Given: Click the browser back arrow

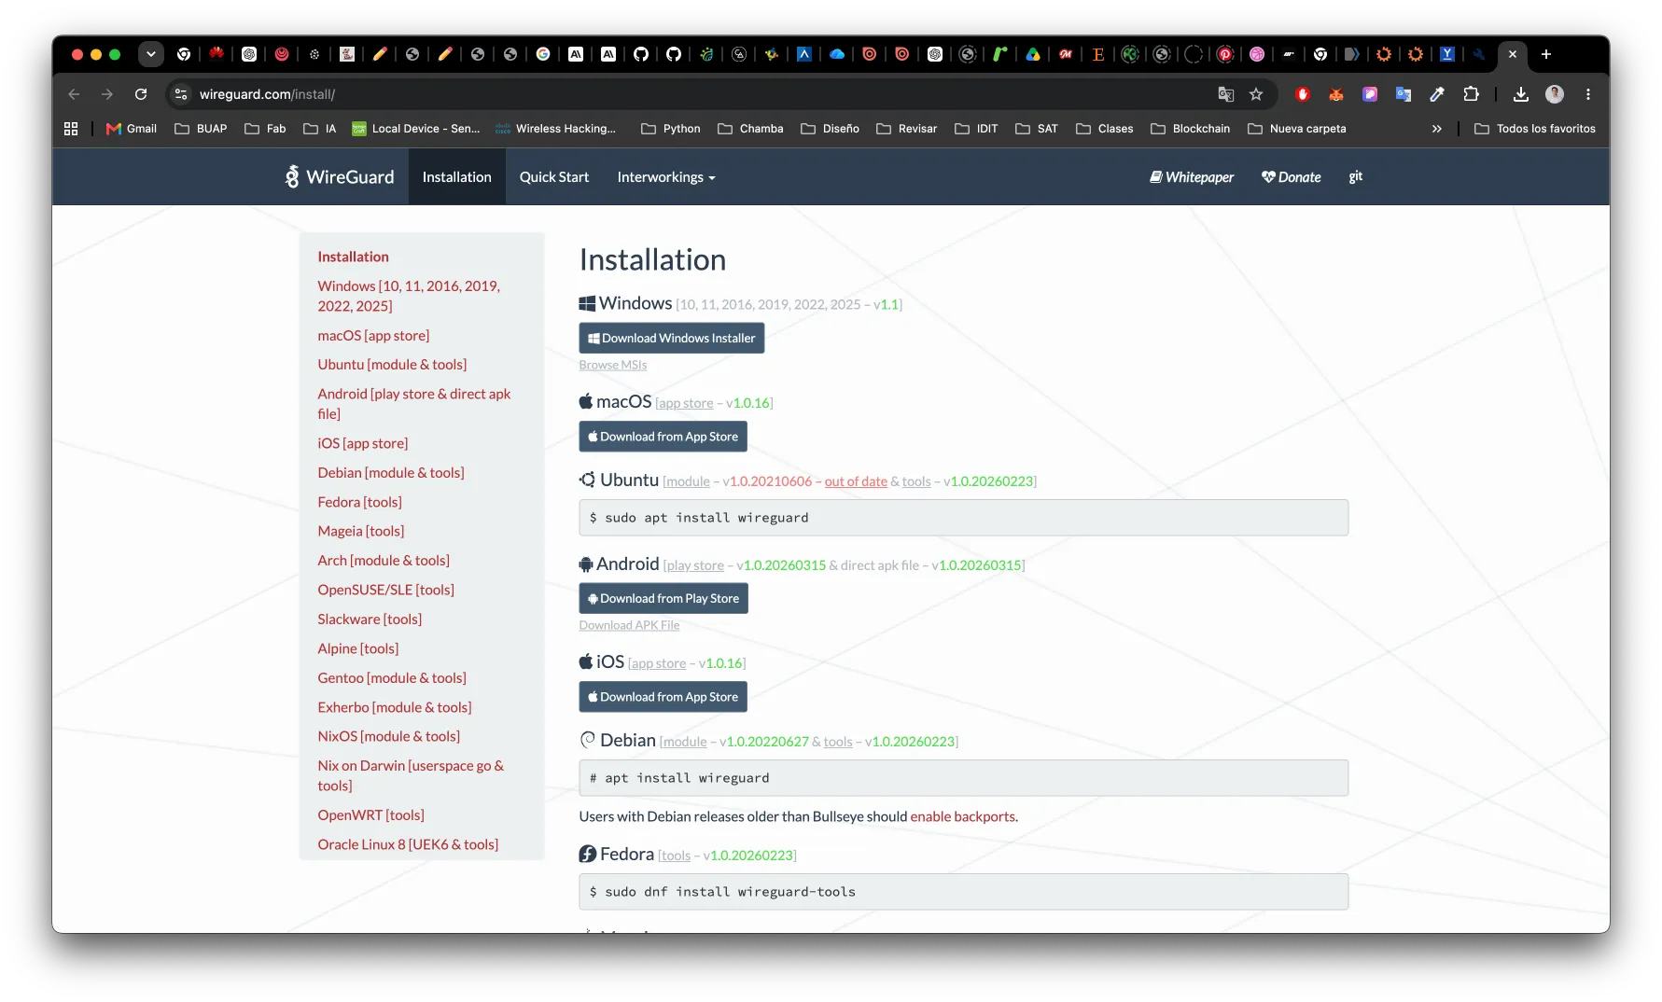Looking at the screenshot, I should point(75,94).
